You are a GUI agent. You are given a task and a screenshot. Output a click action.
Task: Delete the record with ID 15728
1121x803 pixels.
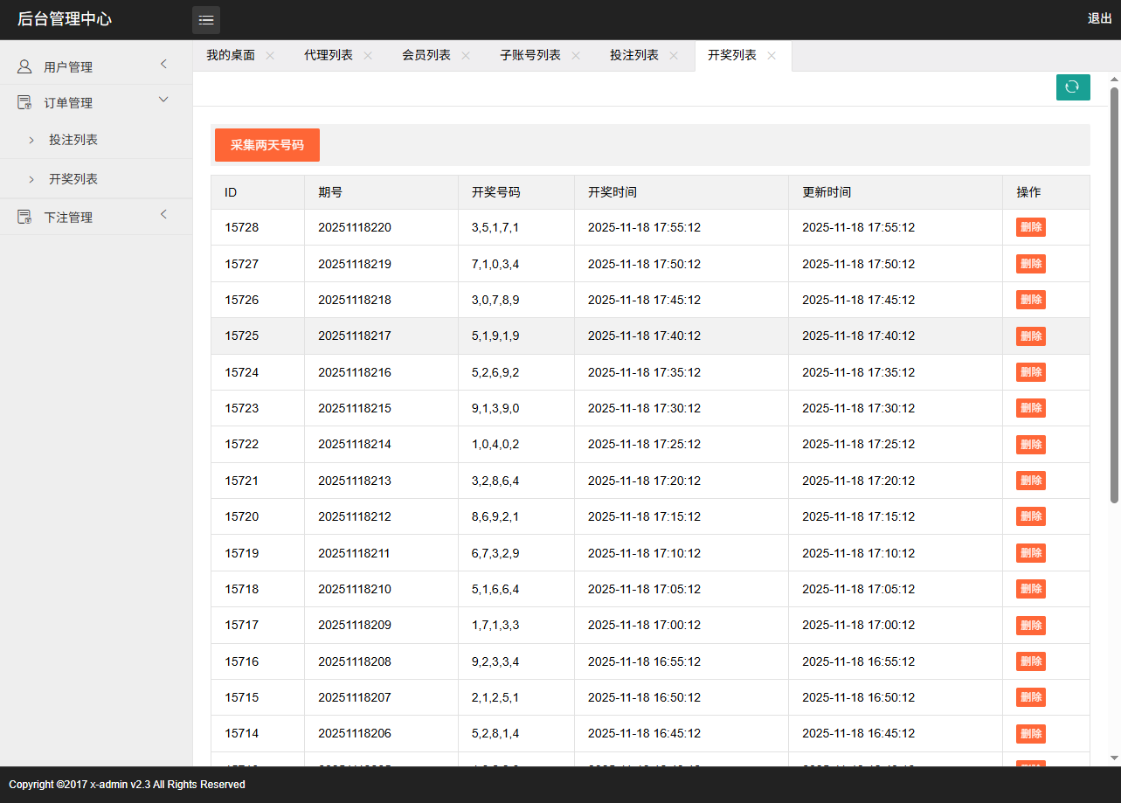pos(1030,226)
